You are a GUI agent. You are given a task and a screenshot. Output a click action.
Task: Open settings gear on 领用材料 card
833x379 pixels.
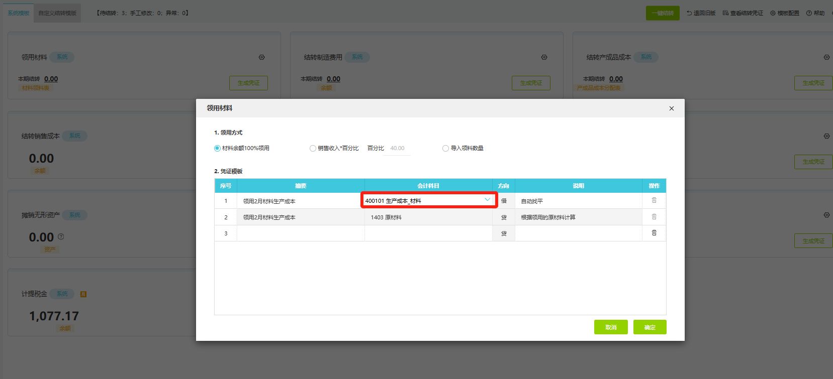click(x=261, y=57)
